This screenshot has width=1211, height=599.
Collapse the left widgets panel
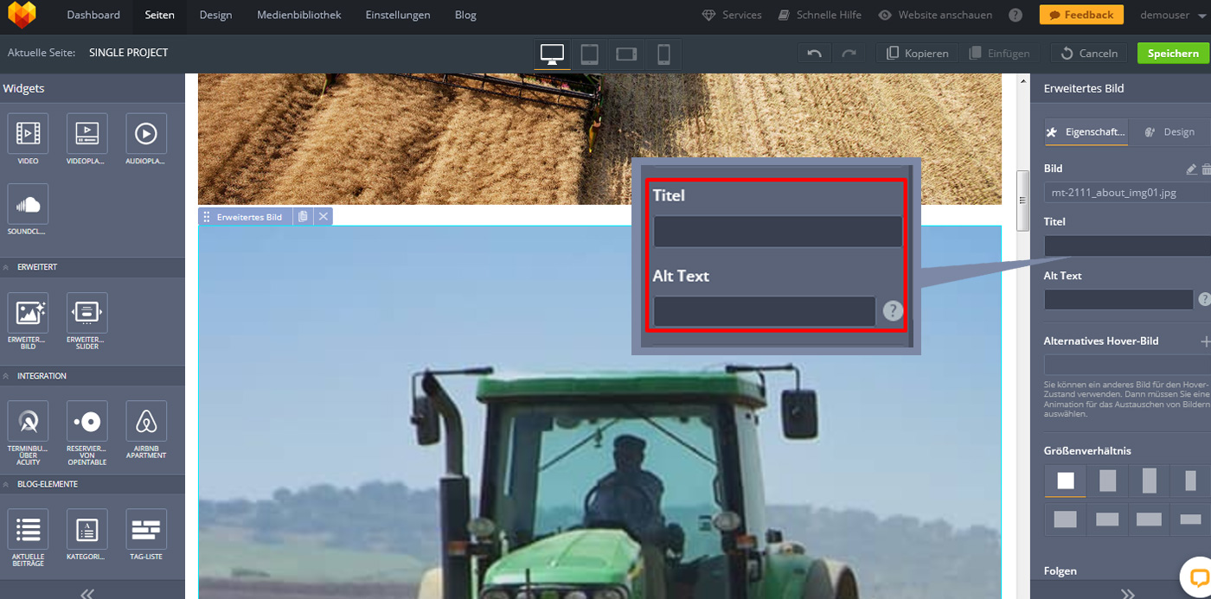pos(87,593)
